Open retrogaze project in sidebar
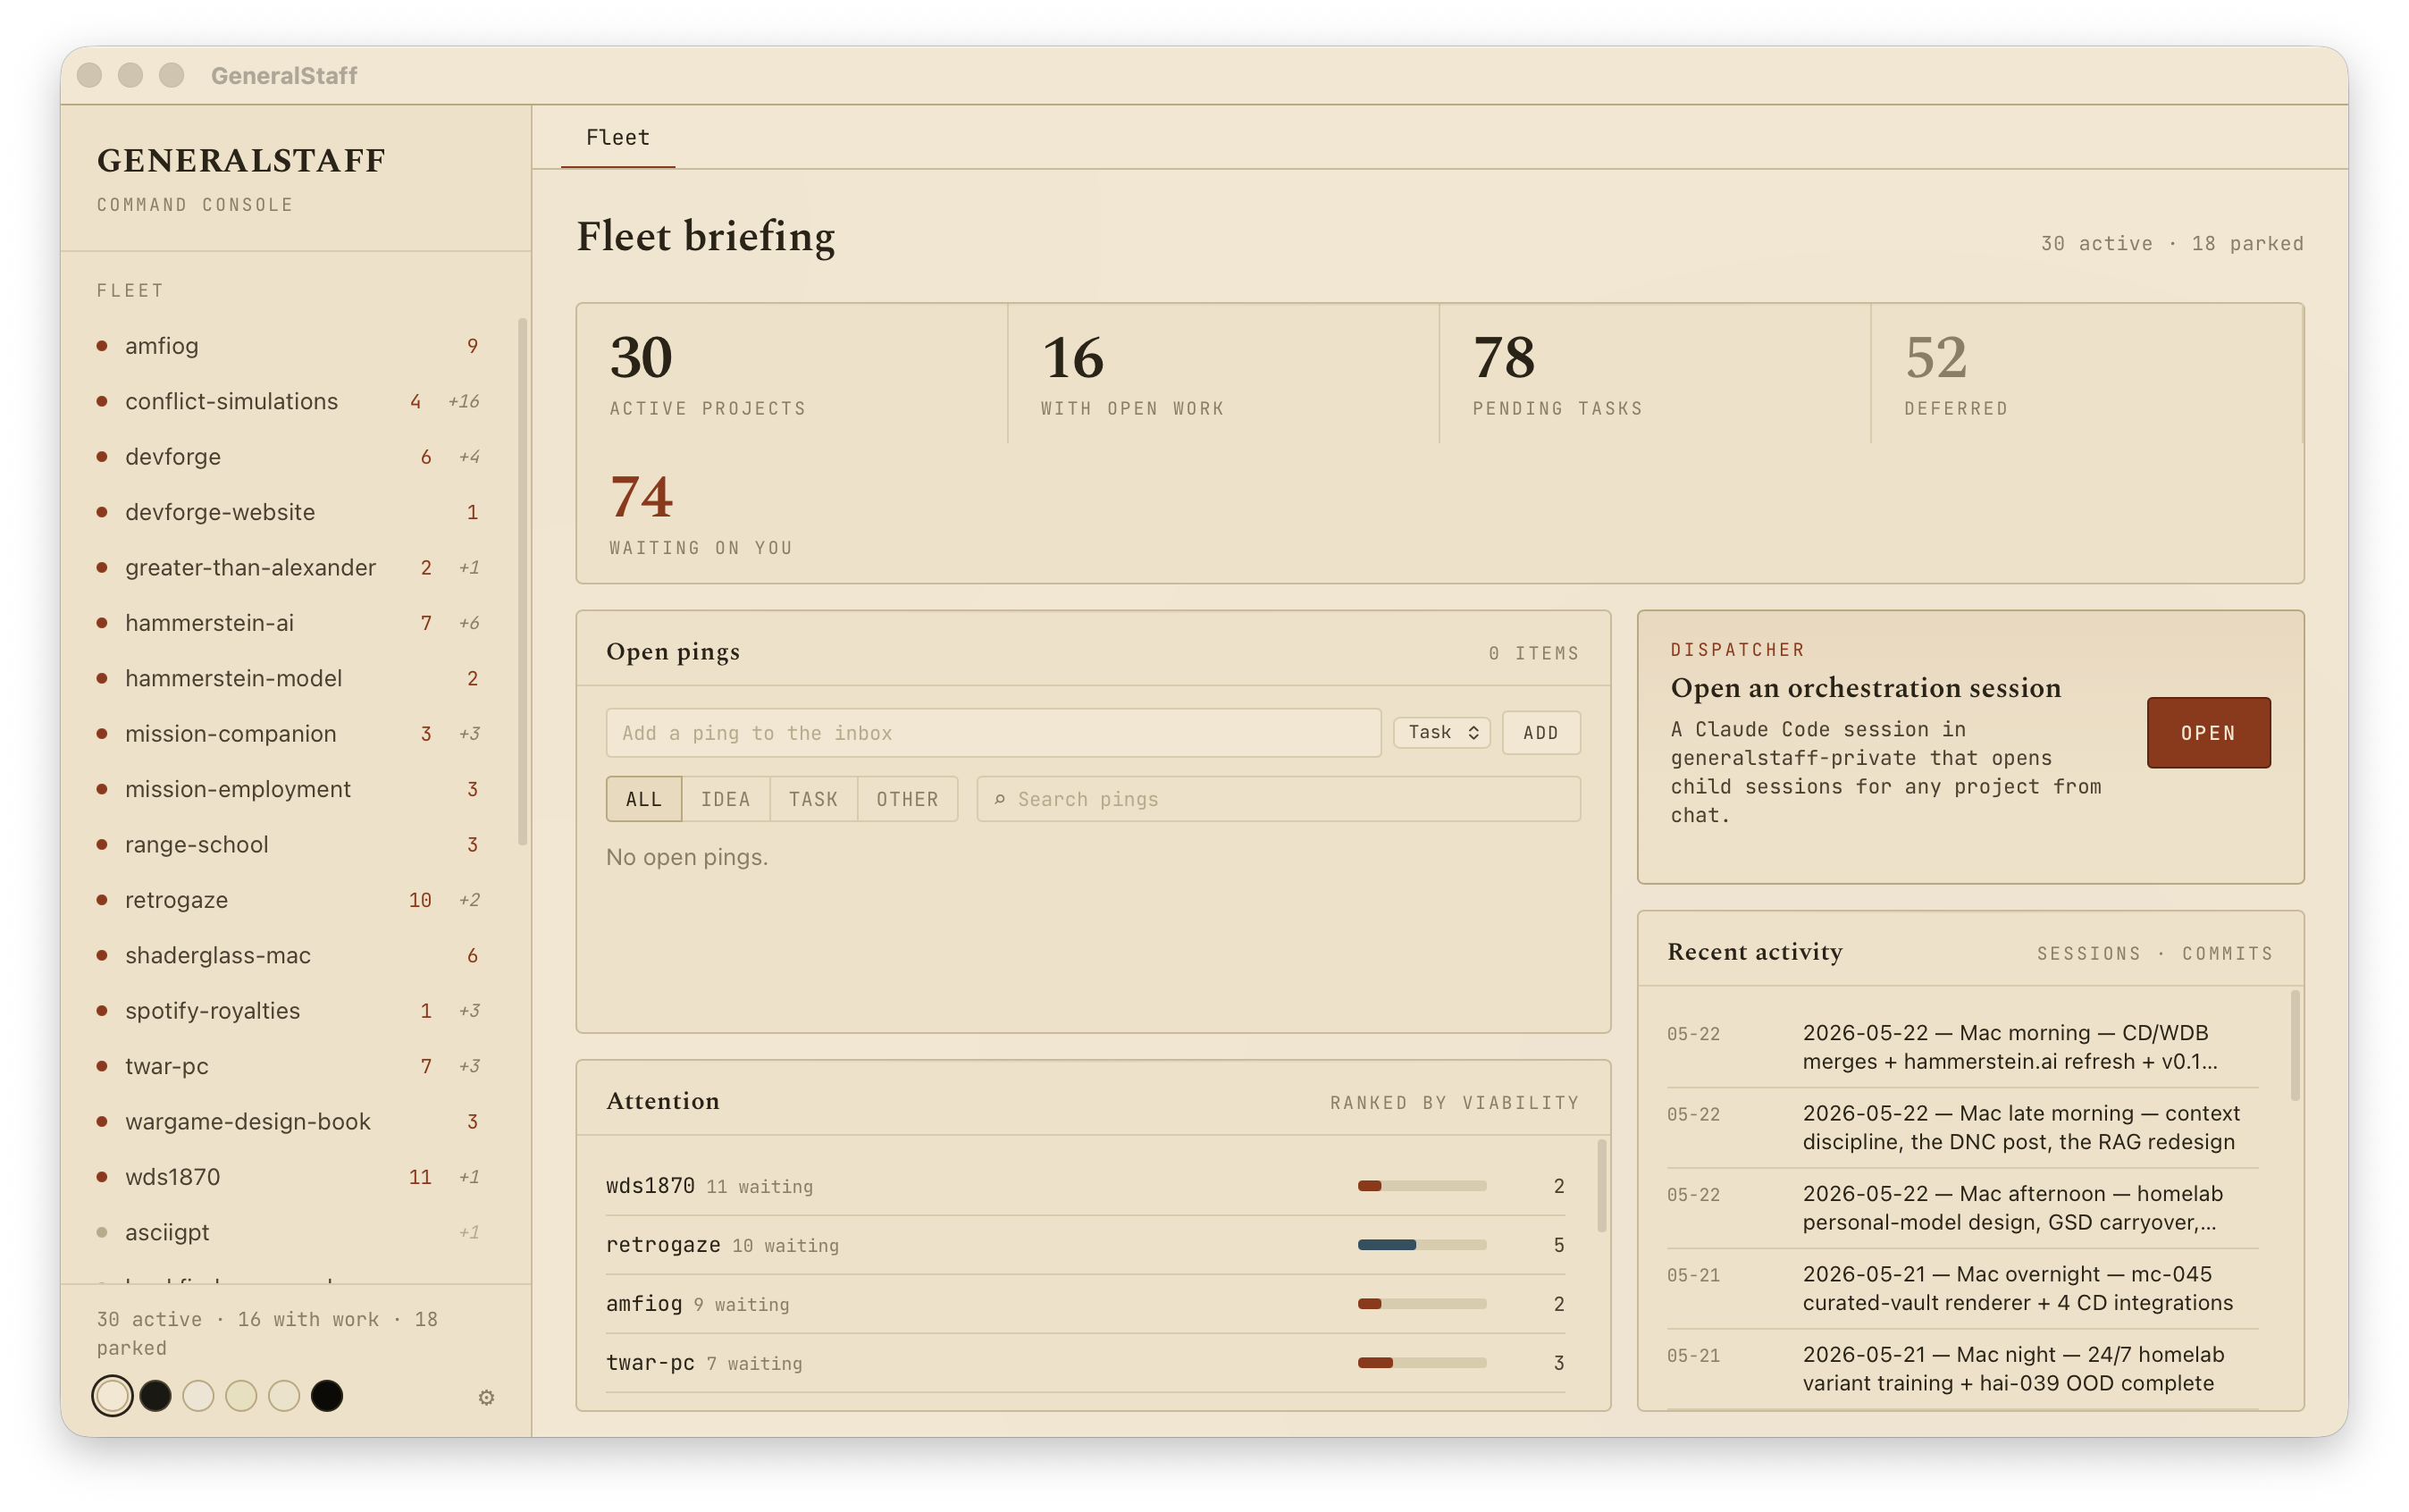 coord(288,900)
